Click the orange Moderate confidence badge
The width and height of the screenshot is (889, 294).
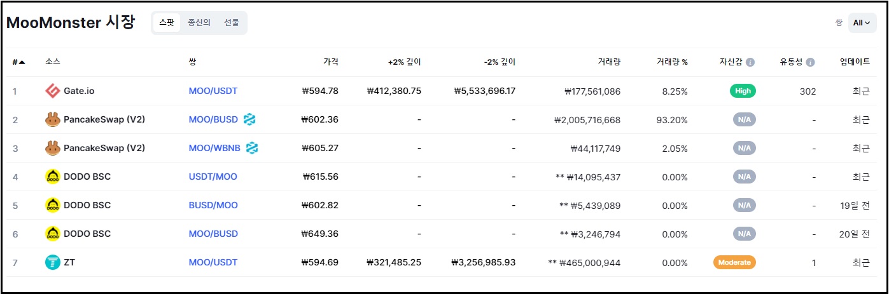734,262
